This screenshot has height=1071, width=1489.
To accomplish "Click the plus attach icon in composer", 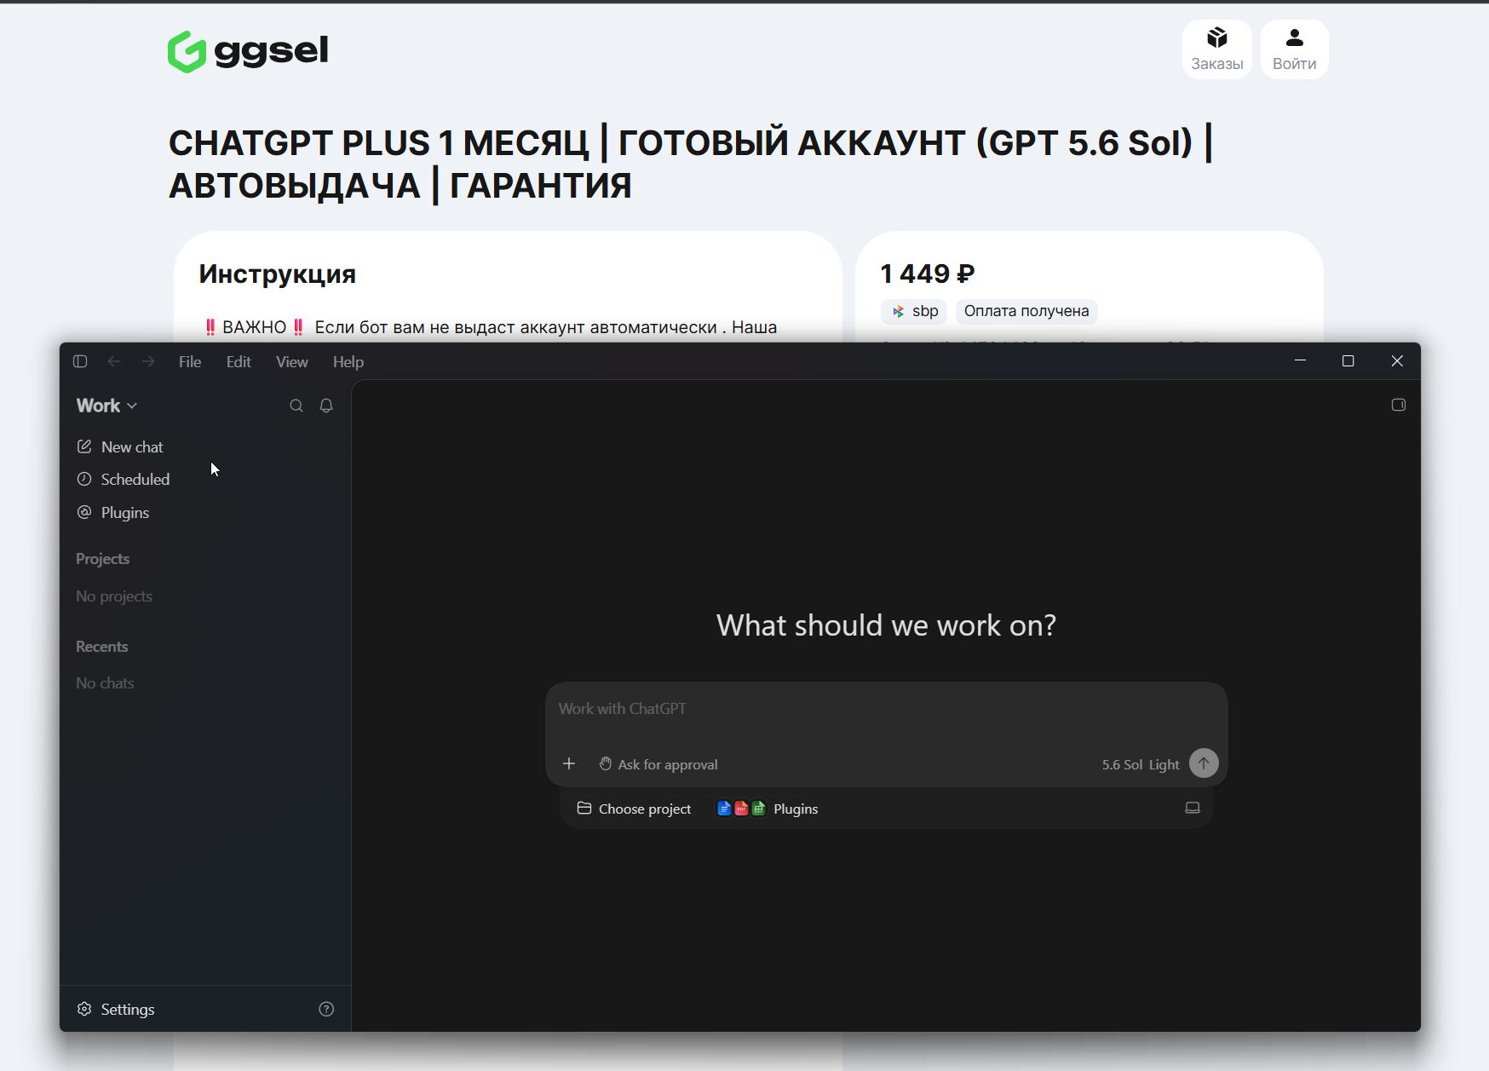I will pyautogui.click(x=569, y=763).
